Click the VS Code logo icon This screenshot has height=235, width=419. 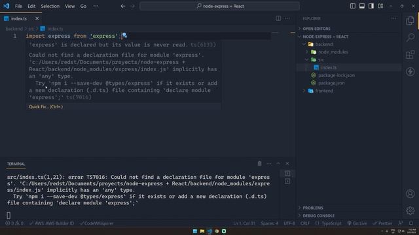6,6
